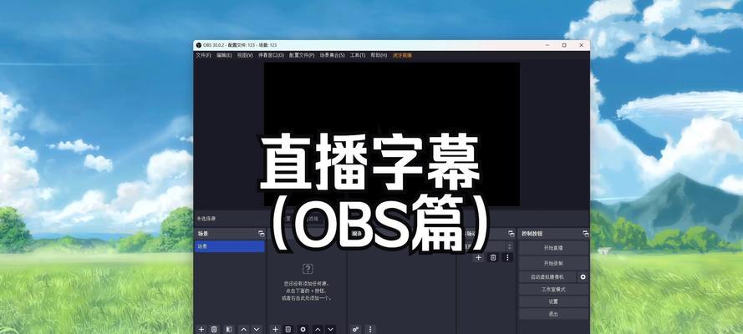743x334 pixels.
Task: Click the 开始录制 button
Action: tap(553, 262)
